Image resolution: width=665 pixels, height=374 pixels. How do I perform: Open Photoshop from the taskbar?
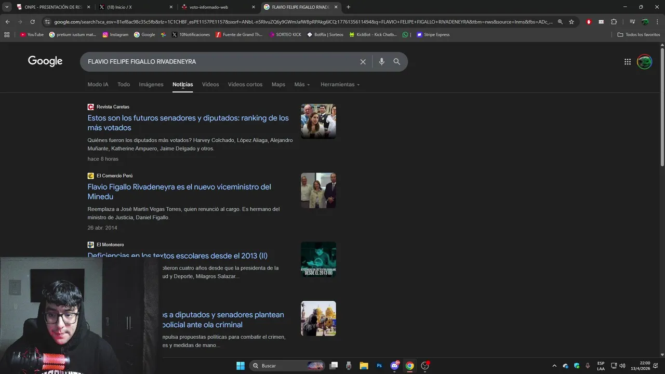point(379,366)
